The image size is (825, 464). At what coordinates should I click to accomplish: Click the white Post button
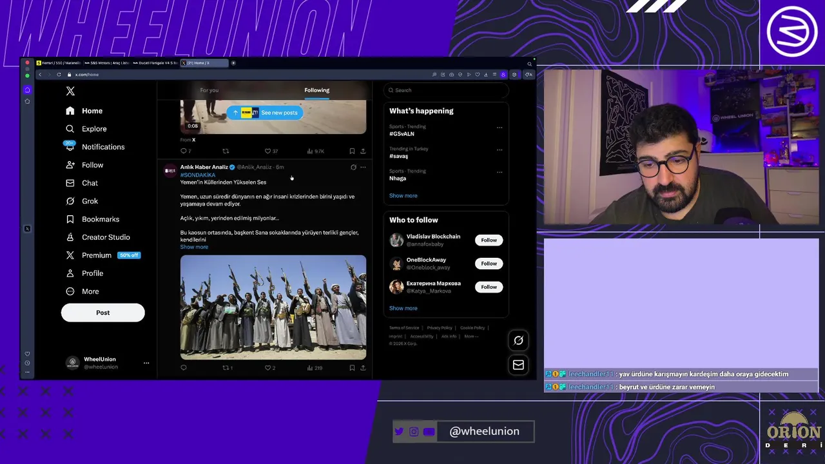coord(103,313)
